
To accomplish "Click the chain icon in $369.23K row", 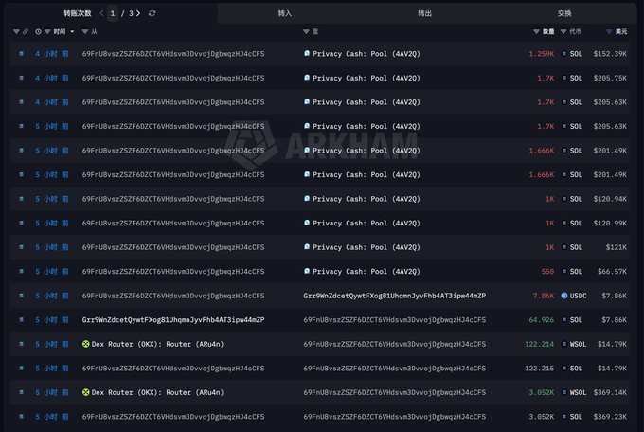I will coord(21,417).
